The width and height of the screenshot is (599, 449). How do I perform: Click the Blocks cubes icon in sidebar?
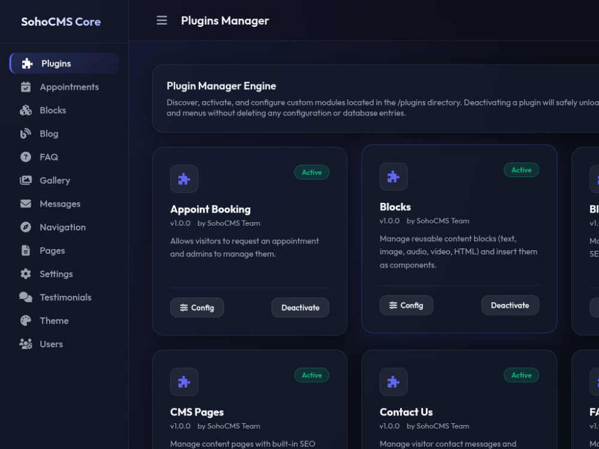pyautogui.click(x=26, y=110)
